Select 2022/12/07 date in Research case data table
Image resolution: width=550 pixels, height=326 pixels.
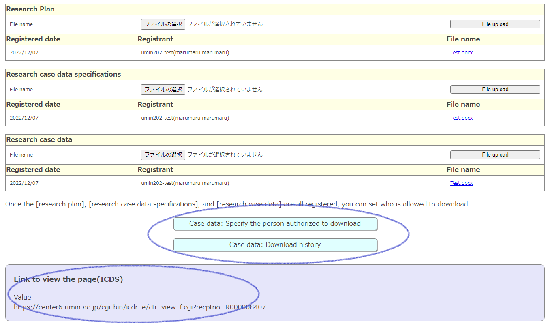pos(24,183)
